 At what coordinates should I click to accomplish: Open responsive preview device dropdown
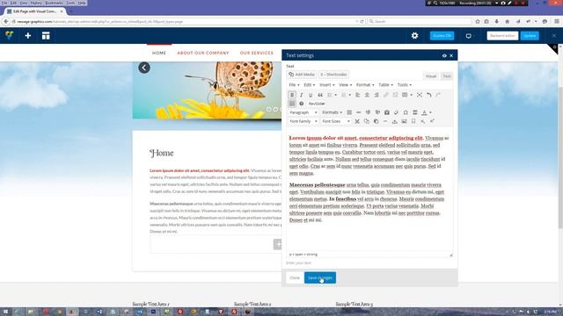click(470, 36)
